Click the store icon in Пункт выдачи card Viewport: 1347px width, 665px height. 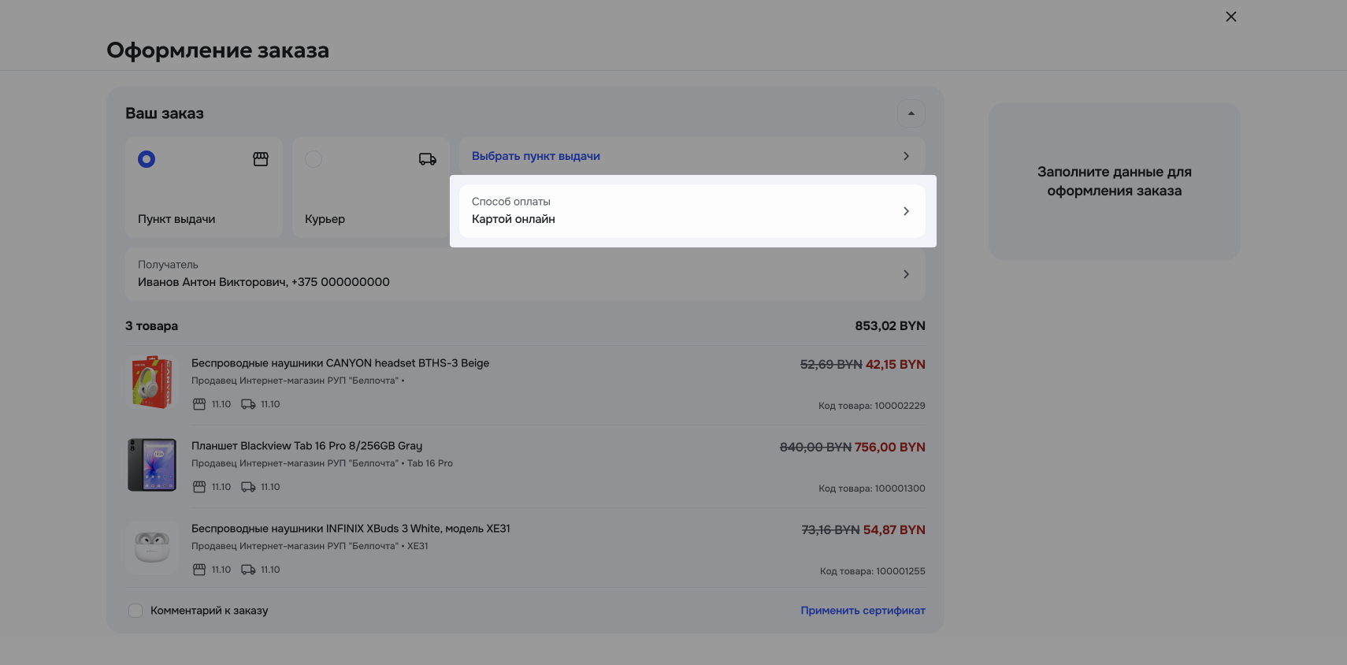[x=261, y=159]
